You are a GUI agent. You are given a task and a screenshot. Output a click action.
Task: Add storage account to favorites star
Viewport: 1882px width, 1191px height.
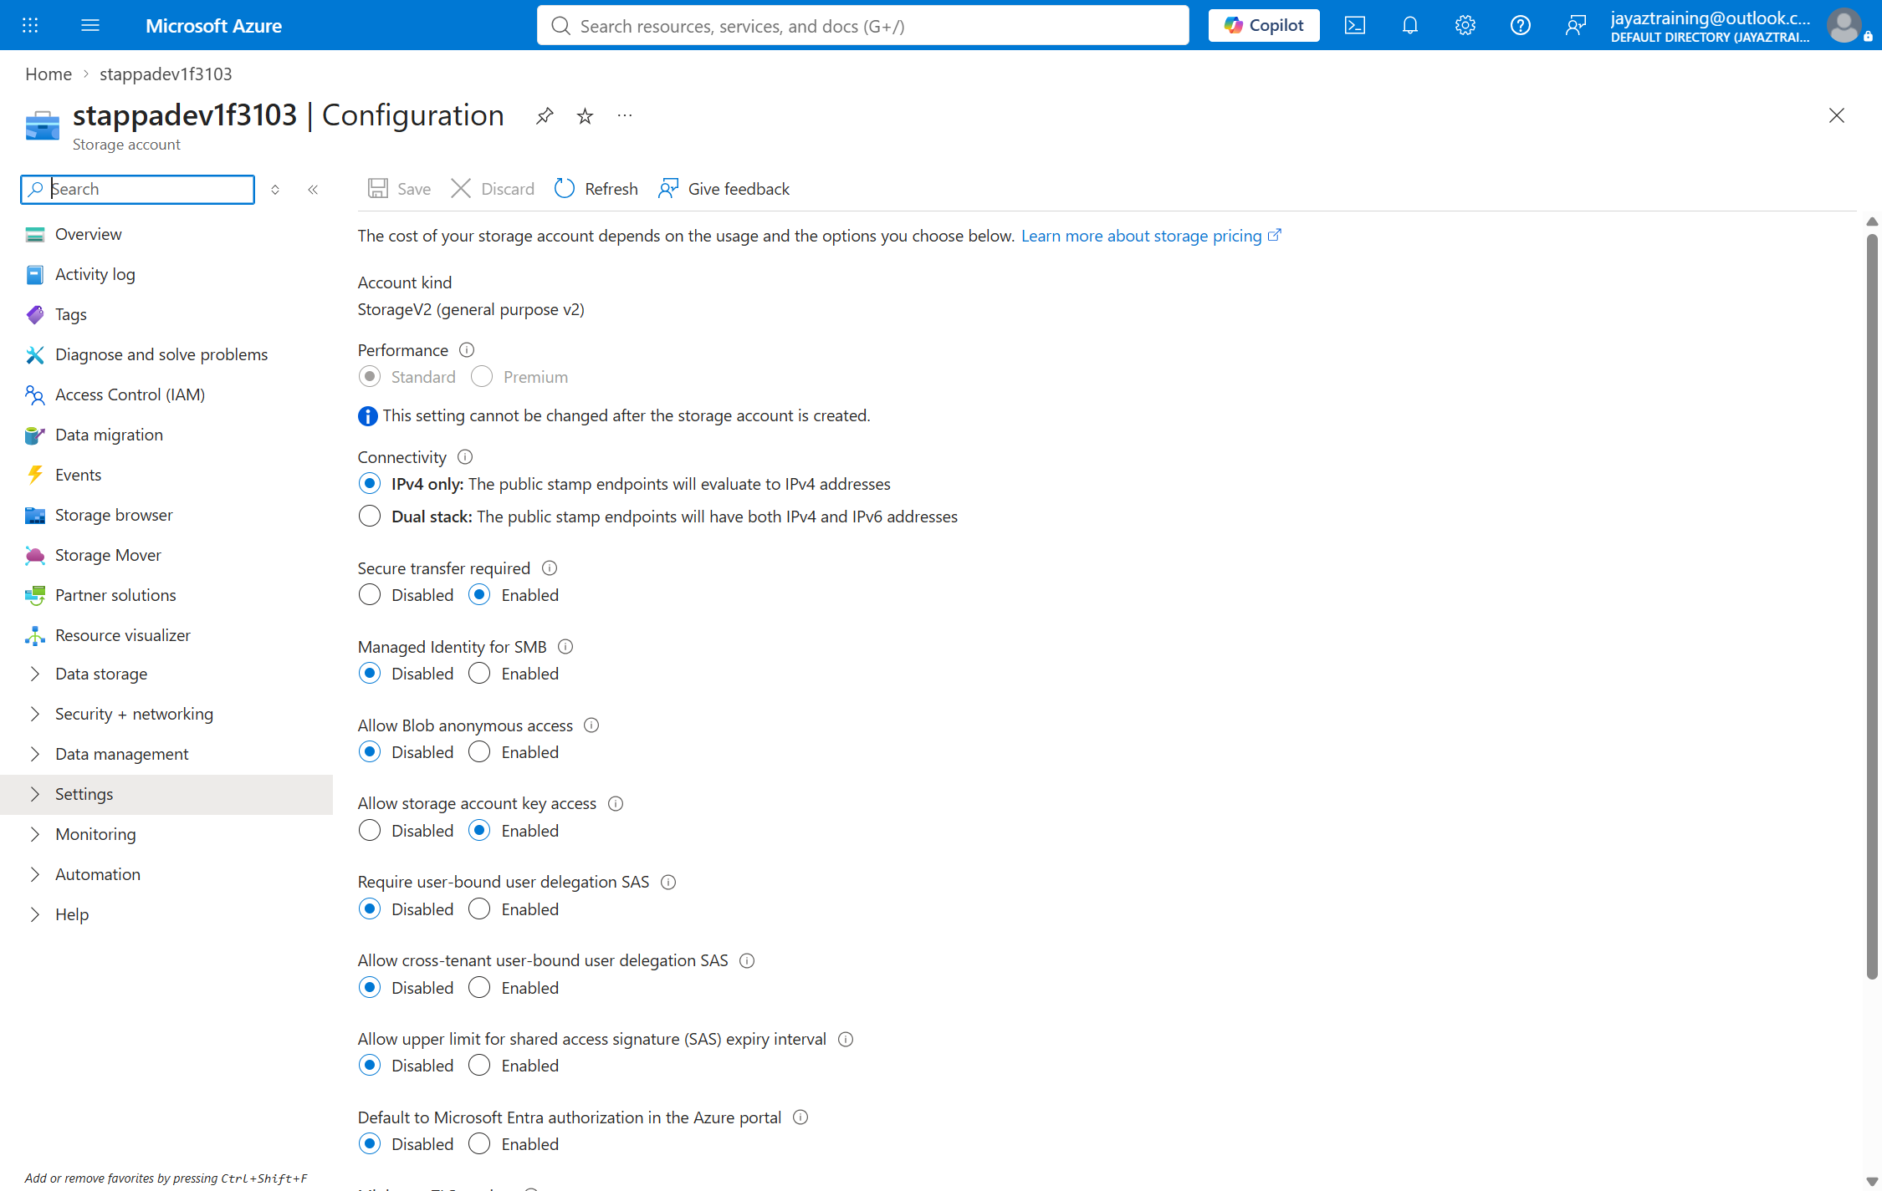pos(585,115)
